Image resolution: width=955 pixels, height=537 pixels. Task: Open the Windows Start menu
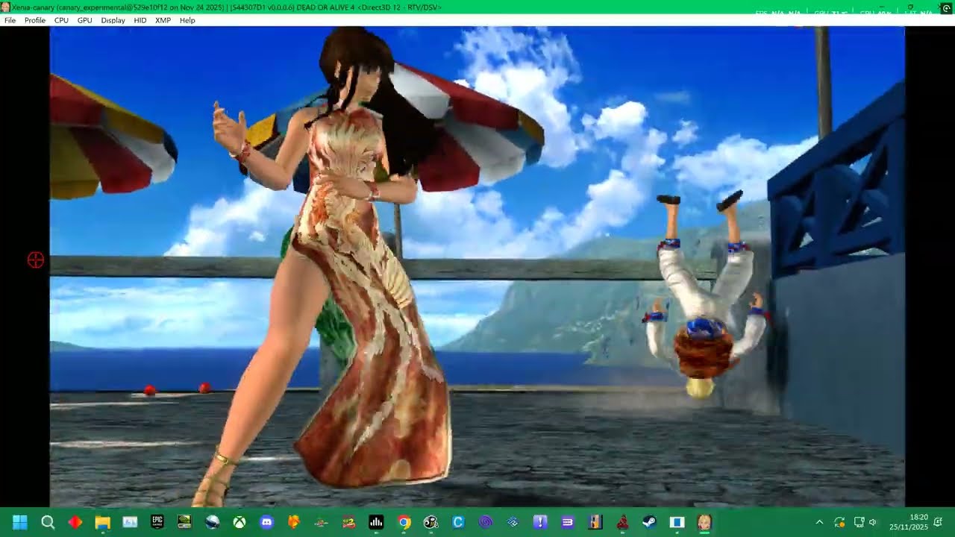tap(20, 522)
